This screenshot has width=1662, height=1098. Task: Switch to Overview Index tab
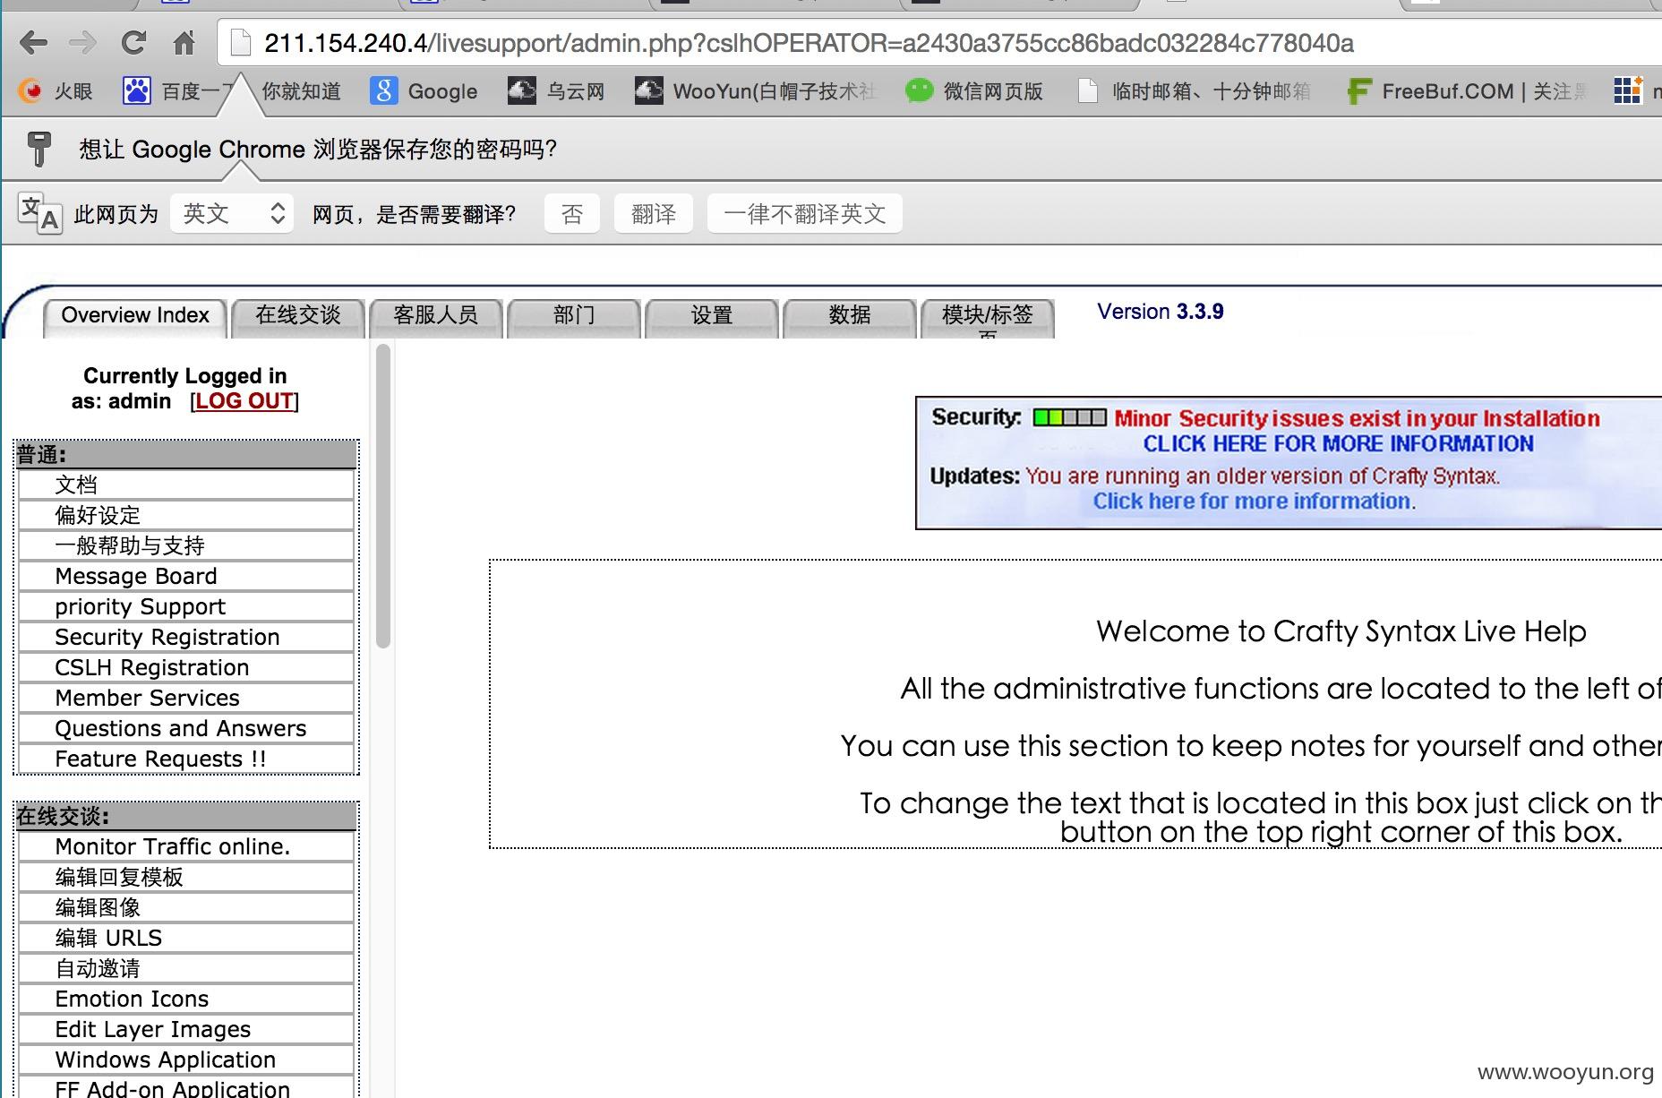click(x=135, y=316)
